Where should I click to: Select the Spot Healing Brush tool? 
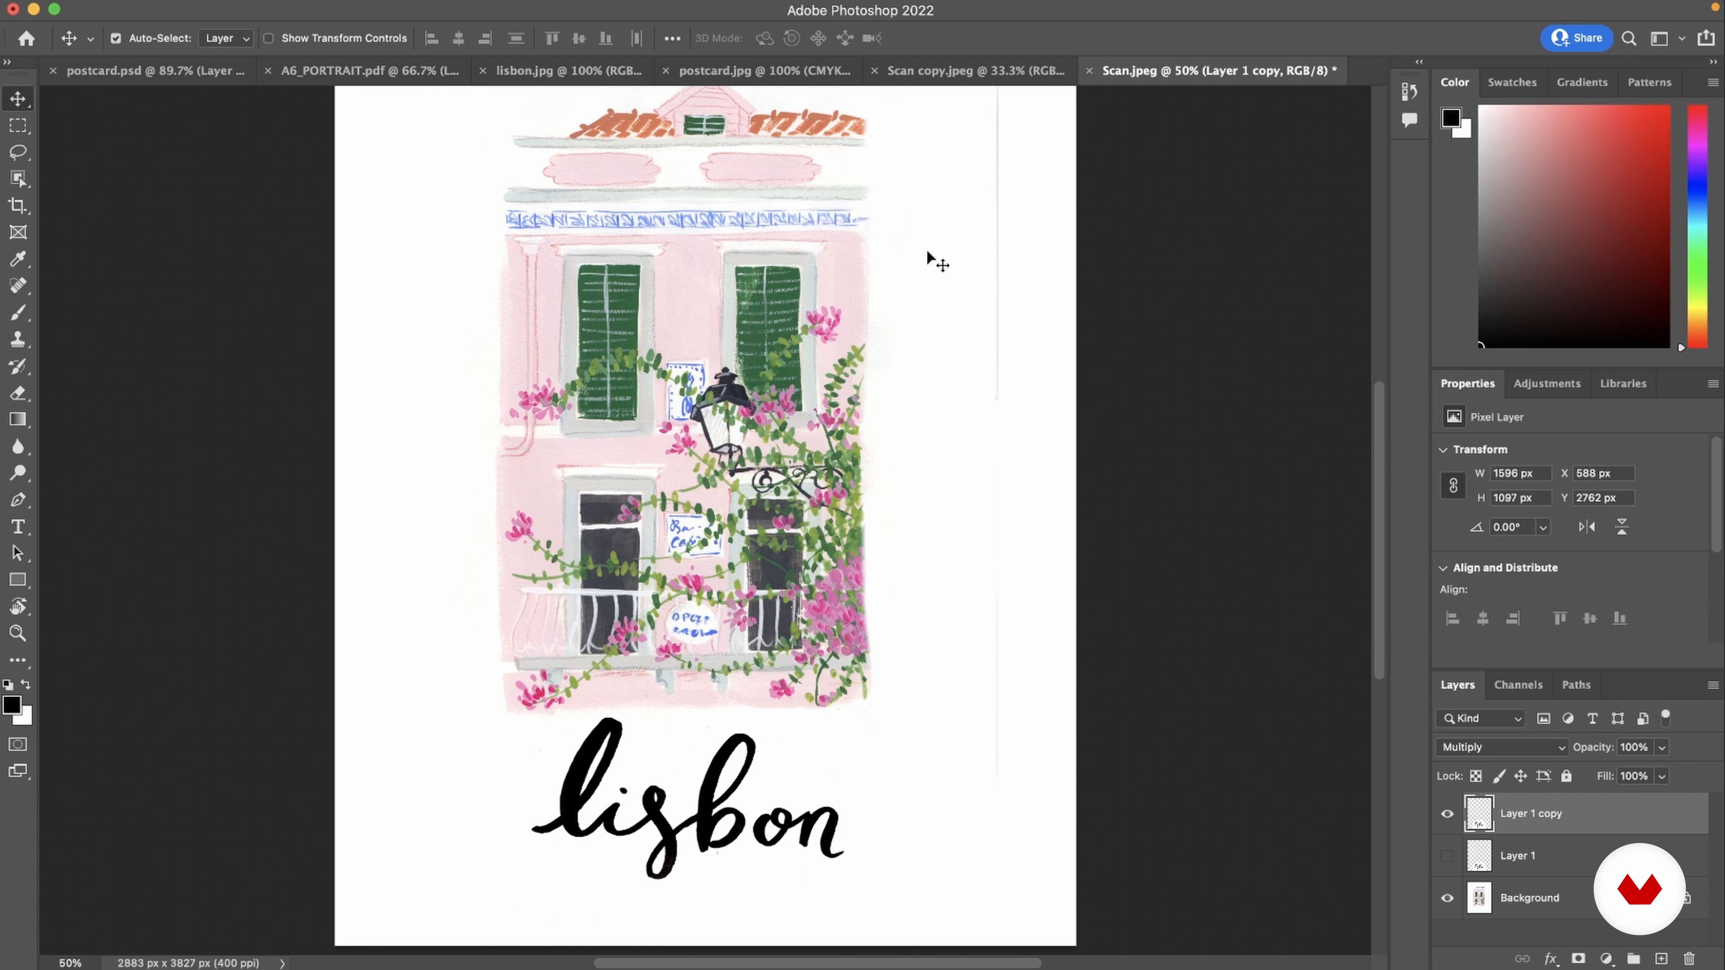tap(18, 287)
